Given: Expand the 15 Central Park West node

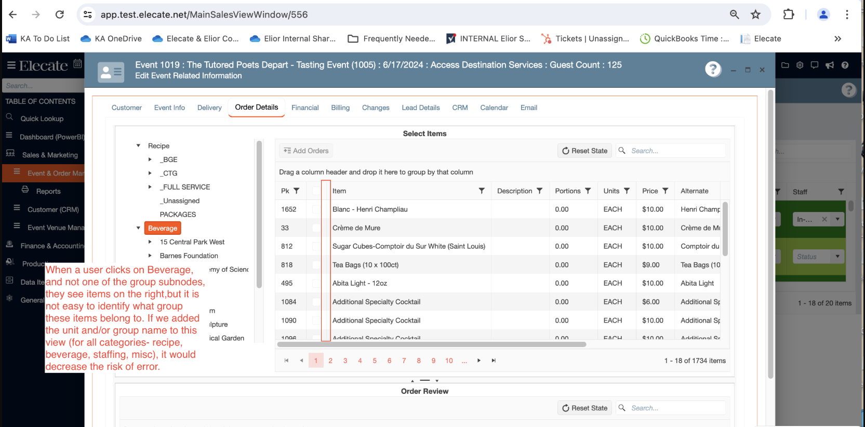Looking at the screenshot, I should coord(150,242).
